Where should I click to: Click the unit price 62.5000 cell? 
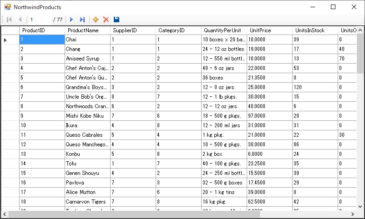[269, 202]
